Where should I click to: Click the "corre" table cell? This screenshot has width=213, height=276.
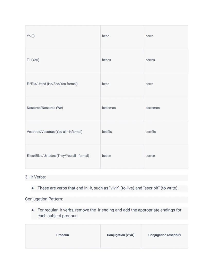click(x=149, y=84)
